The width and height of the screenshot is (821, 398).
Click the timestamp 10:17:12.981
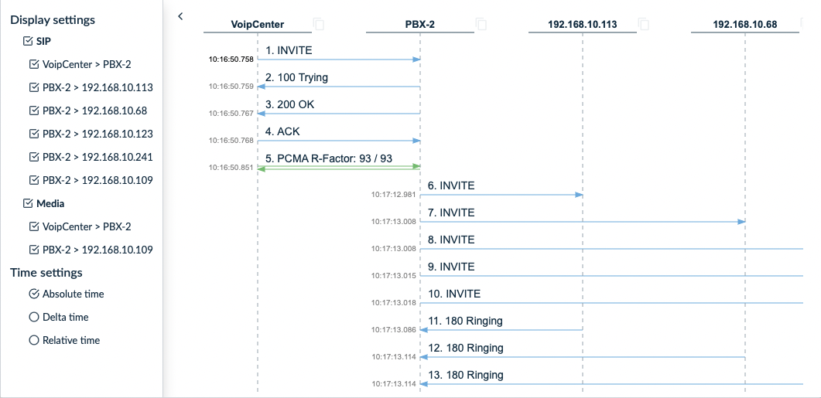click(x=394, y=195)
